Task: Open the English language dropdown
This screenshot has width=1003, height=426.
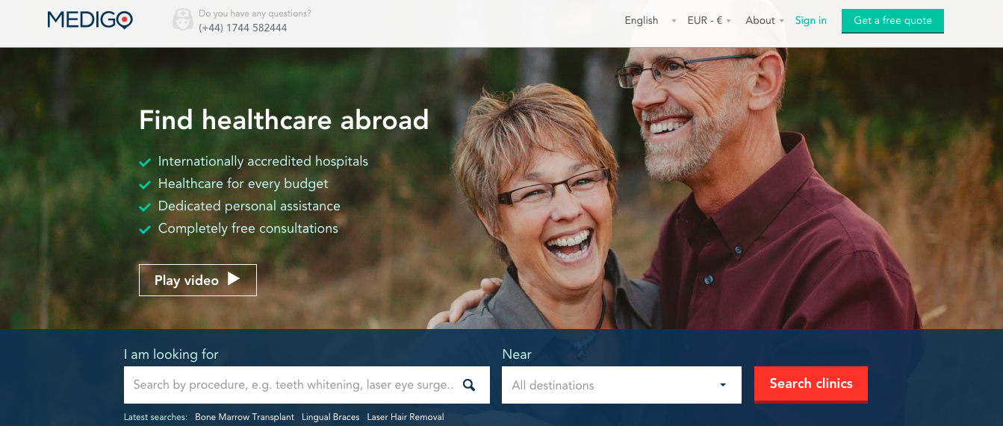Action: (x=650, y=21)
